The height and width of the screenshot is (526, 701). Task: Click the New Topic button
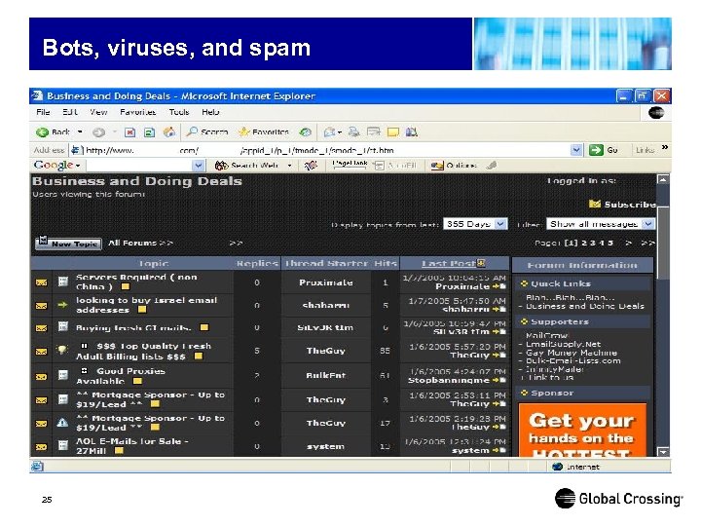click(68, 243)
